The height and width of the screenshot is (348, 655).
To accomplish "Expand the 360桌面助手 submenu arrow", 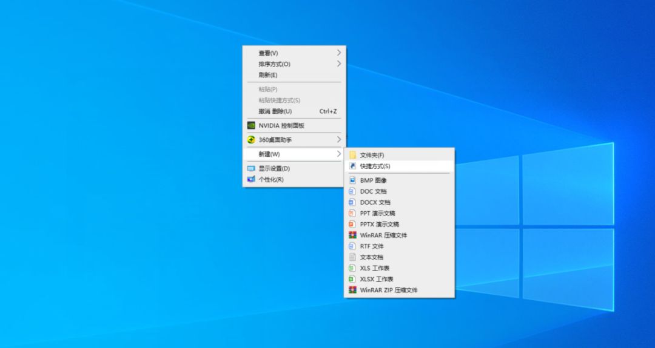I will tap(339, 140).
